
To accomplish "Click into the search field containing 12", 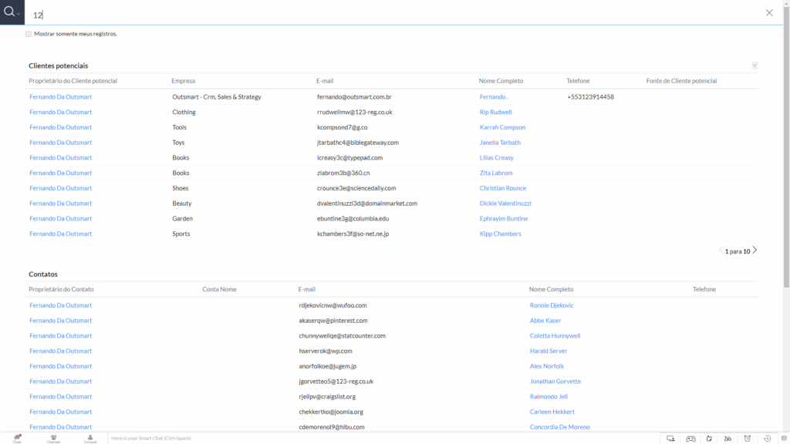I will [393, 15].
